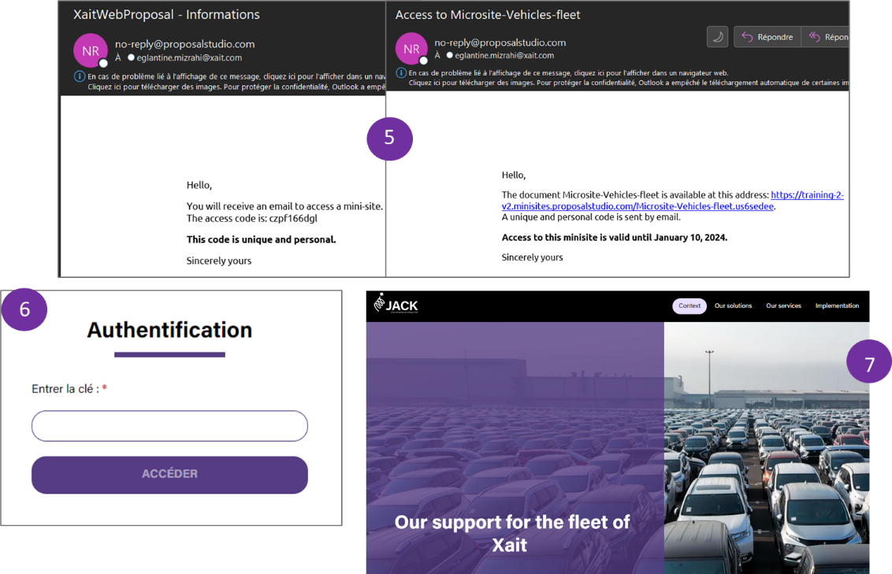Open the 'Our services' menu item
This screenshot has width=892, height=574.
click(x=783, y=306)
